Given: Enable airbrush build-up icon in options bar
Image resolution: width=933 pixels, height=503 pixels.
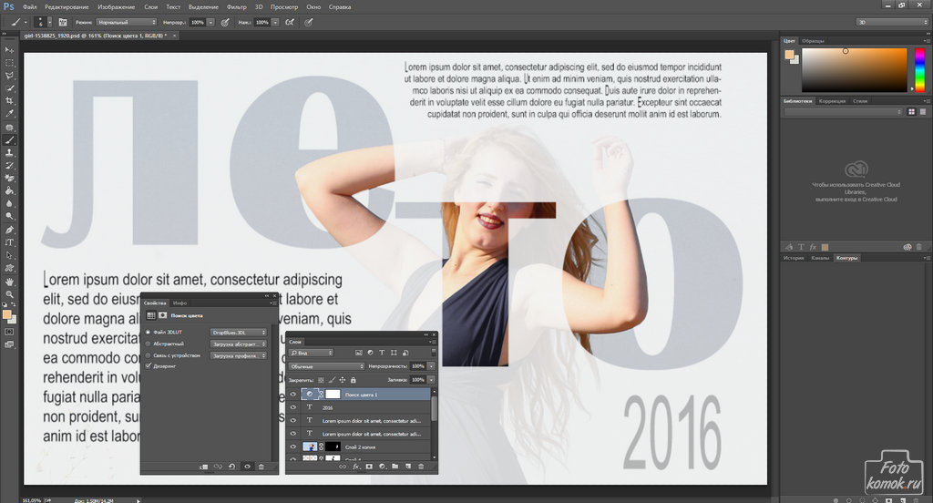Looking at the screenshot, I should pyautogui.click(x=289, y=22).
